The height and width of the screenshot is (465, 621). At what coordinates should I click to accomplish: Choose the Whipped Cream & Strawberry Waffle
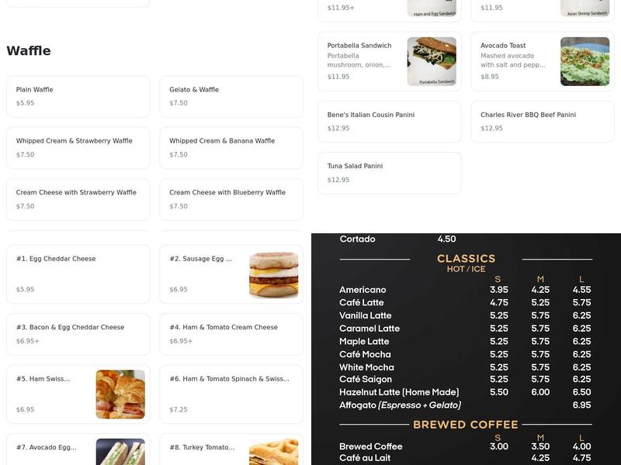coord(78,147)
